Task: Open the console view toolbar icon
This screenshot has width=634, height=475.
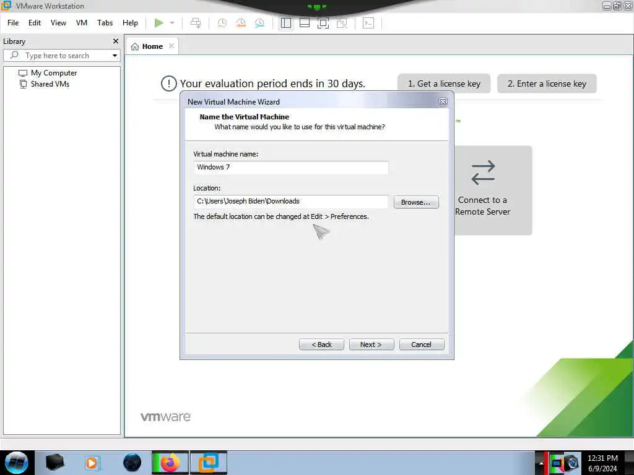Action: (368, 23)
